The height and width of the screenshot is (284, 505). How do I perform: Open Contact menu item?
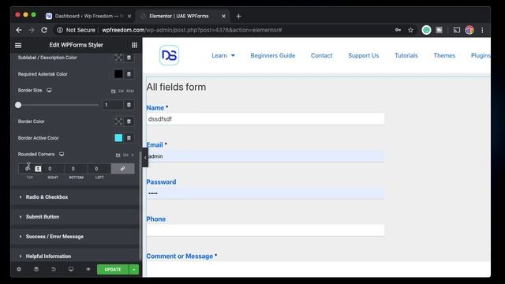tap(321, 55)
